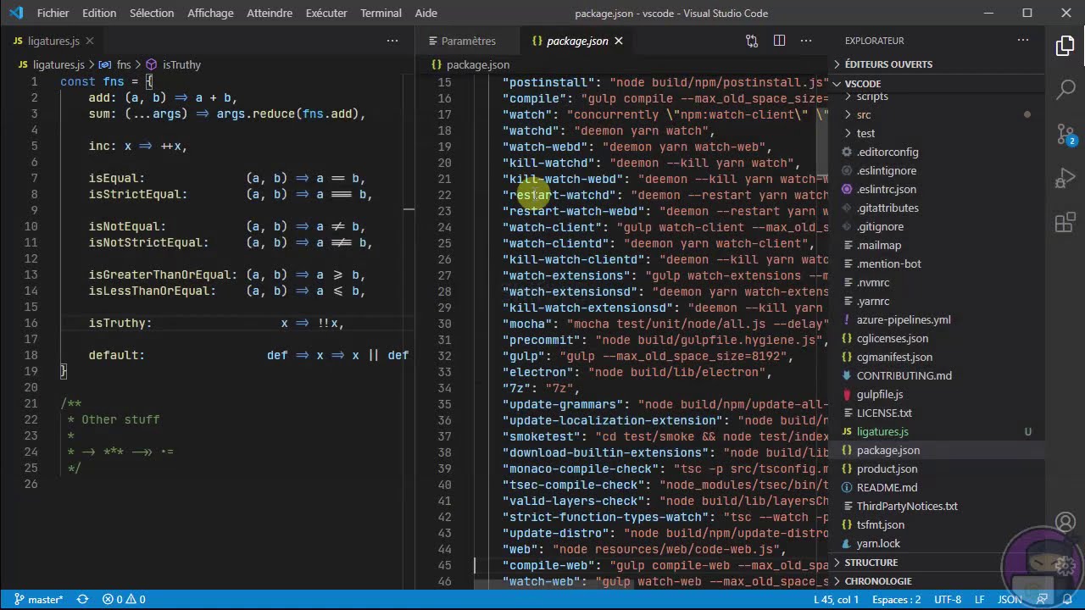
Task: Expand the src folder
Action: pyautogui.click(x=937, y=114)
